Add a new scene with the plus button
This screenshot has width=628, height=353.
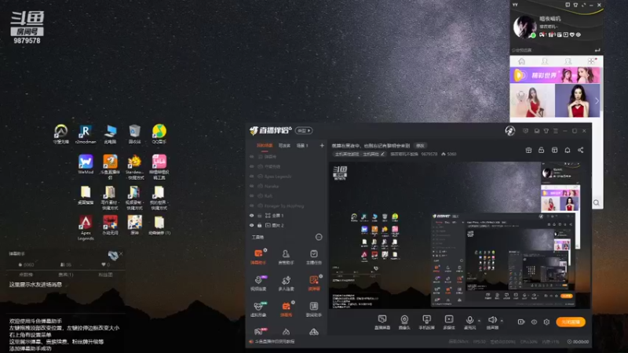322,146
